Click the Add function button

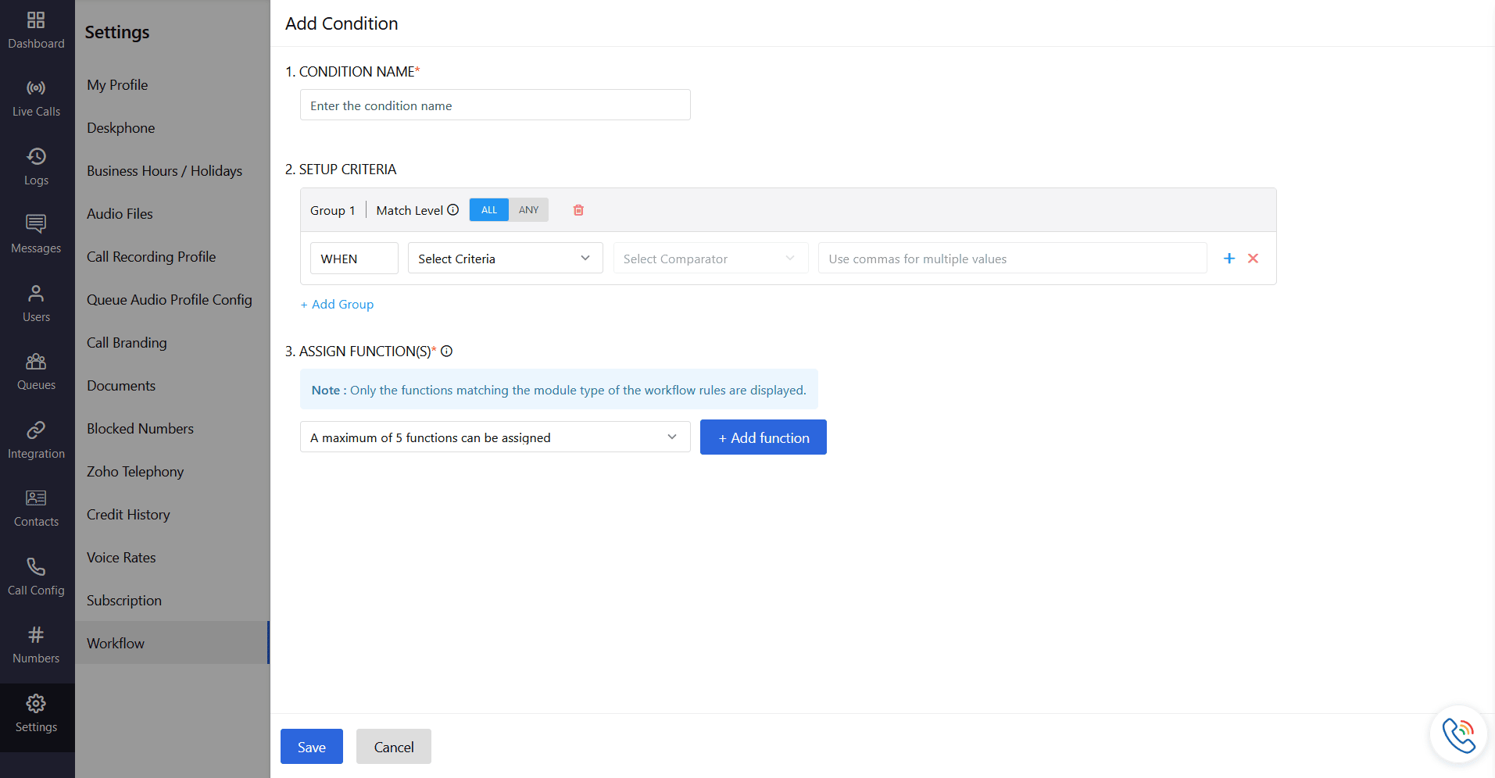tap(763, 437)
